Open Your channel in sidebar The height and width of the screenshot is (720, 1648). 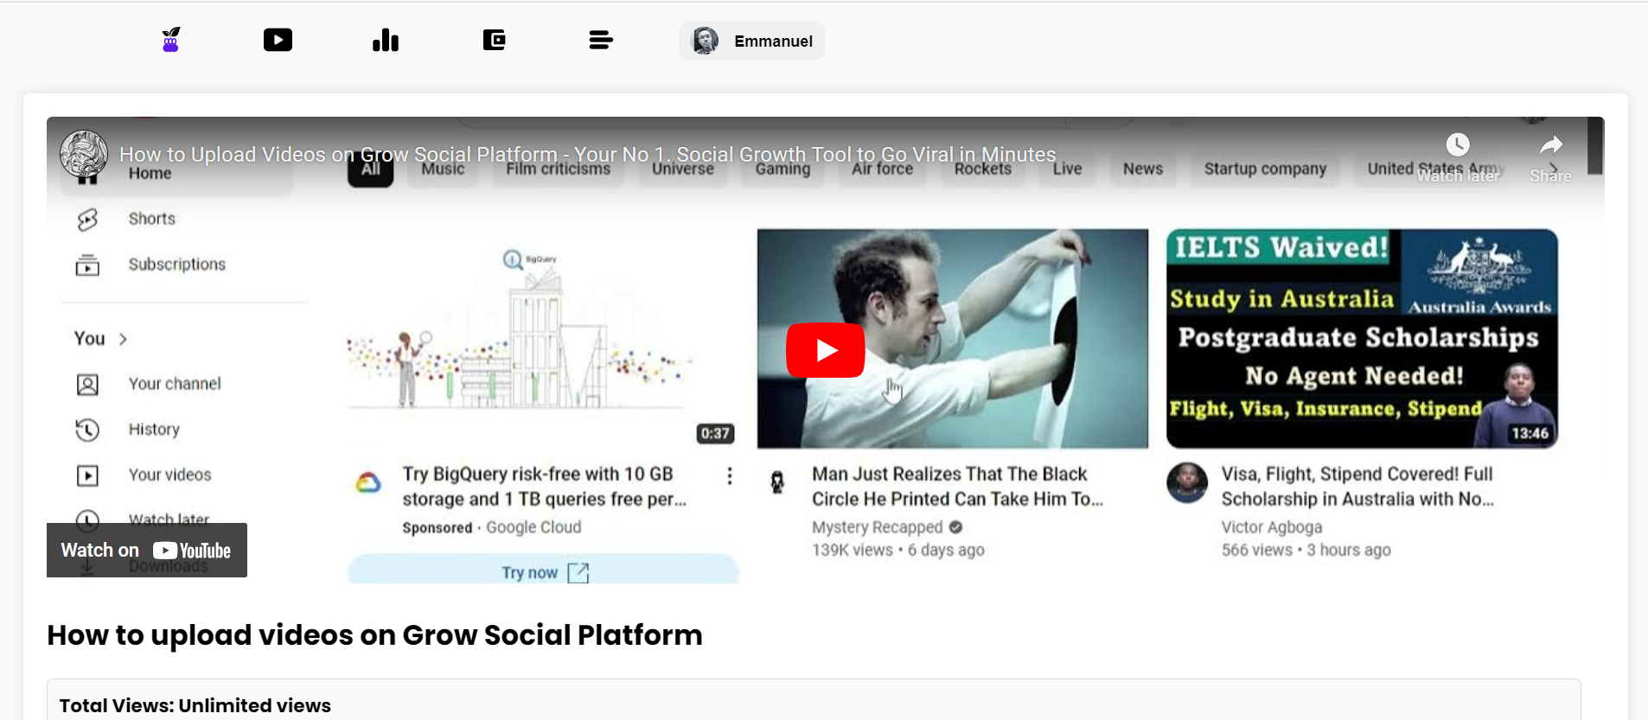pyautogui.click(x=175, y=384)
